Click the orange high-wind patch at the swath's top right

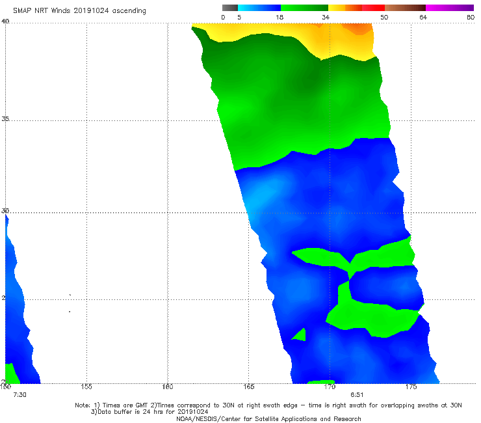359,29
